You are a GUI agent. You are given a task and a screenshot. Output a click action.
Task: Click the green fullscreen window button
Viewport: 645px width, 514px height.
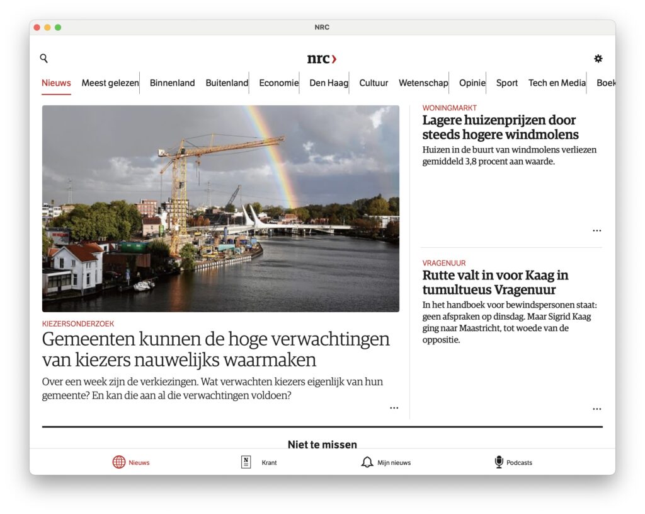point(58,27)
